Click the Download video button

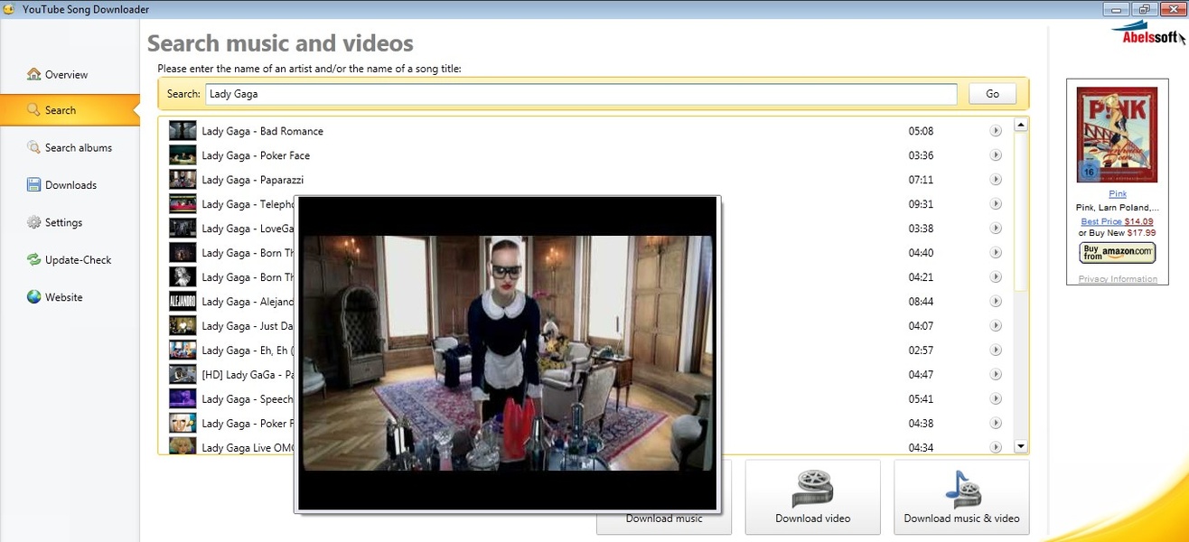pos(812,497)
